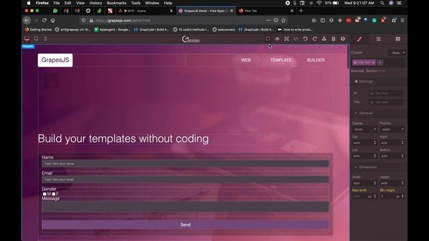429x241 pixels.
Task: Switch to desktop device preview
Action: coord(27,39)
